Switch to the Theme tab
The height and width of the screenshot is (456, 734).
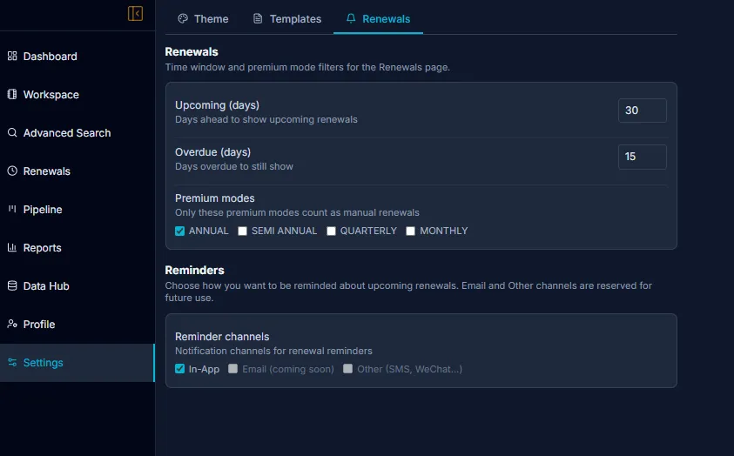tap(203, 18)
